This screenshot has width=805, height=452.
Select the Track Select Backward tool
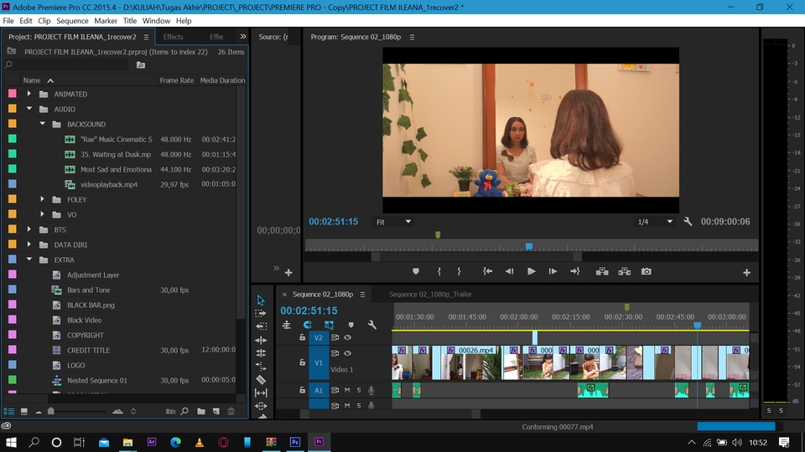(x=261, y=326)
